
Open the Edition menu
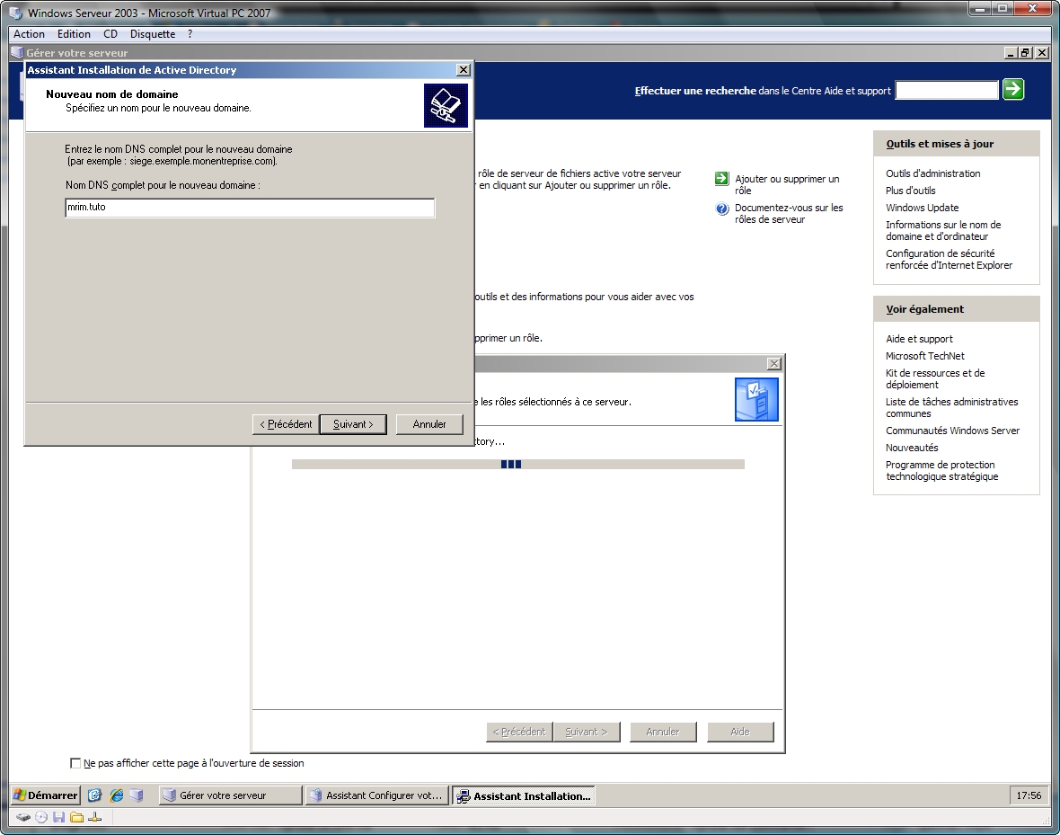point(74,34)
